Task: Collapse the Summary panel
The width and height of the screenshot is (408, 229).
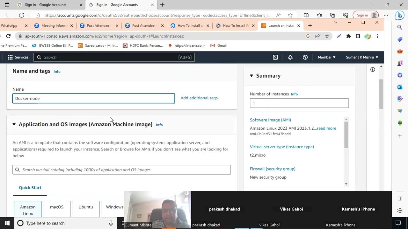Action: click(x=251, y=76)
